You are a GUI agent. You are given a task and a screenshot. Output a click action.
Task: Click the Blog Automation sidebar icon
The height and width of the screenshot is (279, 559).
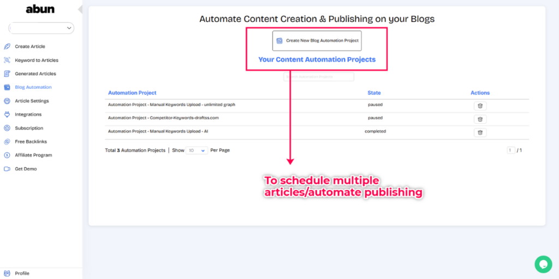coord(7,87)
